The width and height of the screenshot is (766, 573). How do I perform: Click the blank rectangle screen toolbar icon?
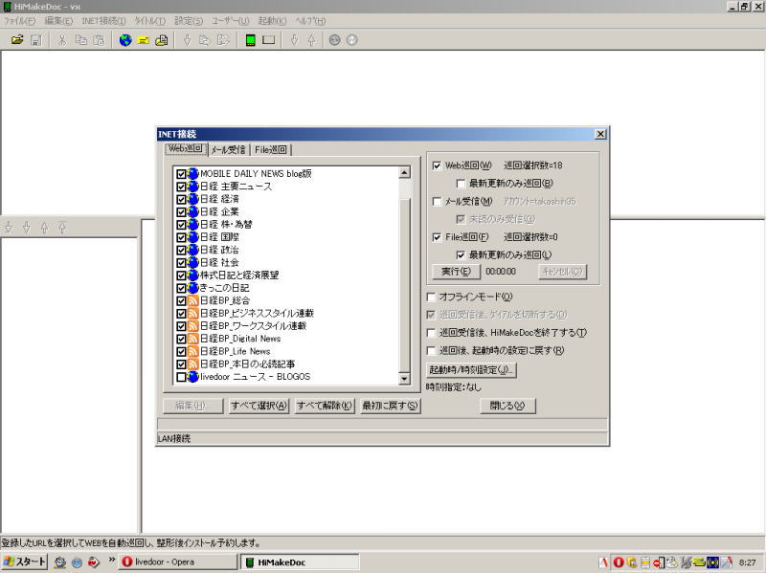269,40
